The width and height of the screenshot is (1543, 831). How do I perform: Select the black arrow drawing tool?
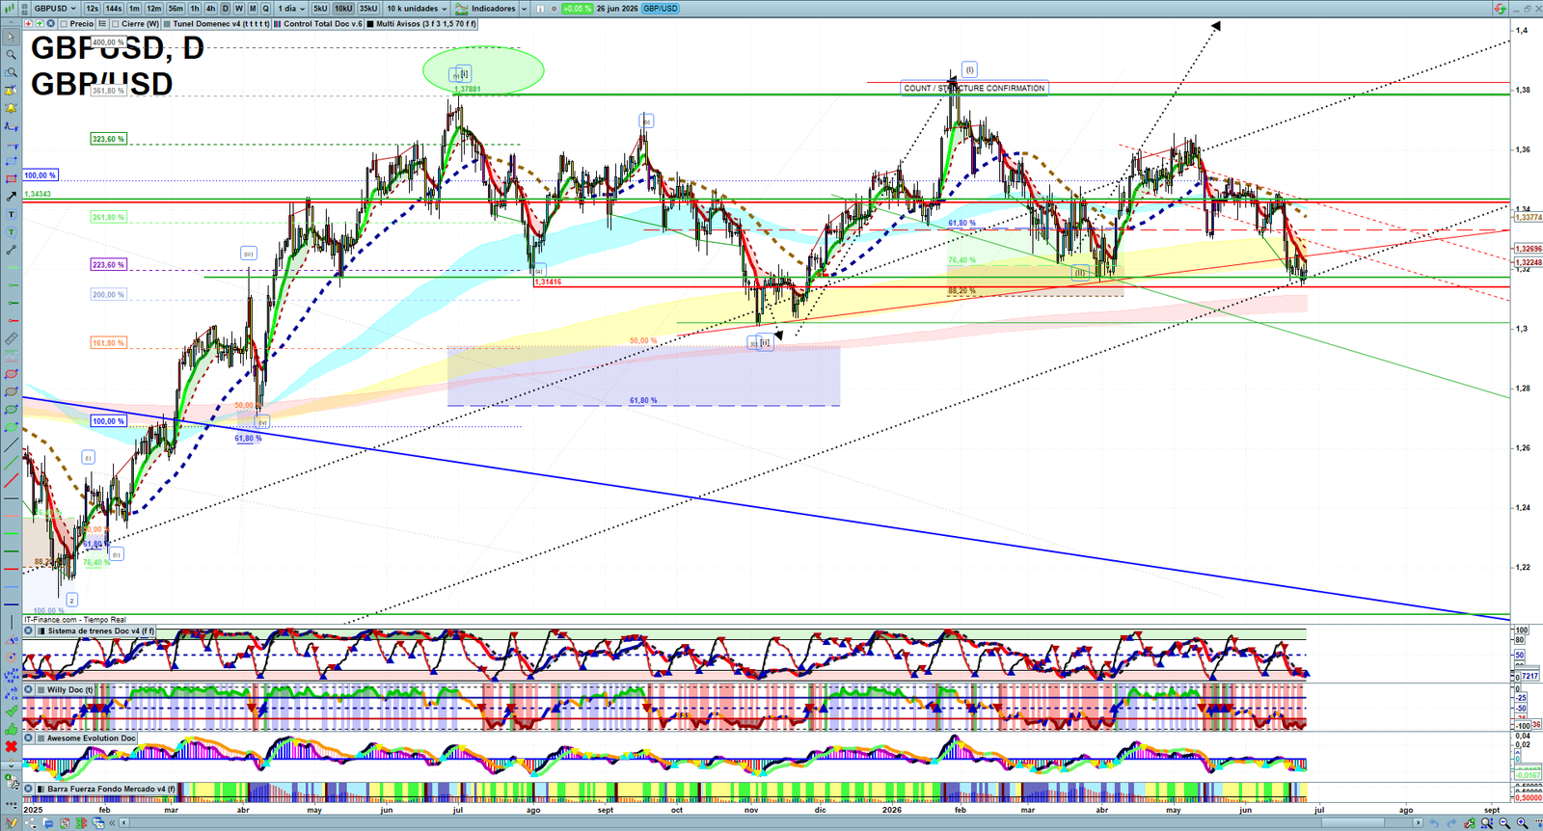coord(11,197)
